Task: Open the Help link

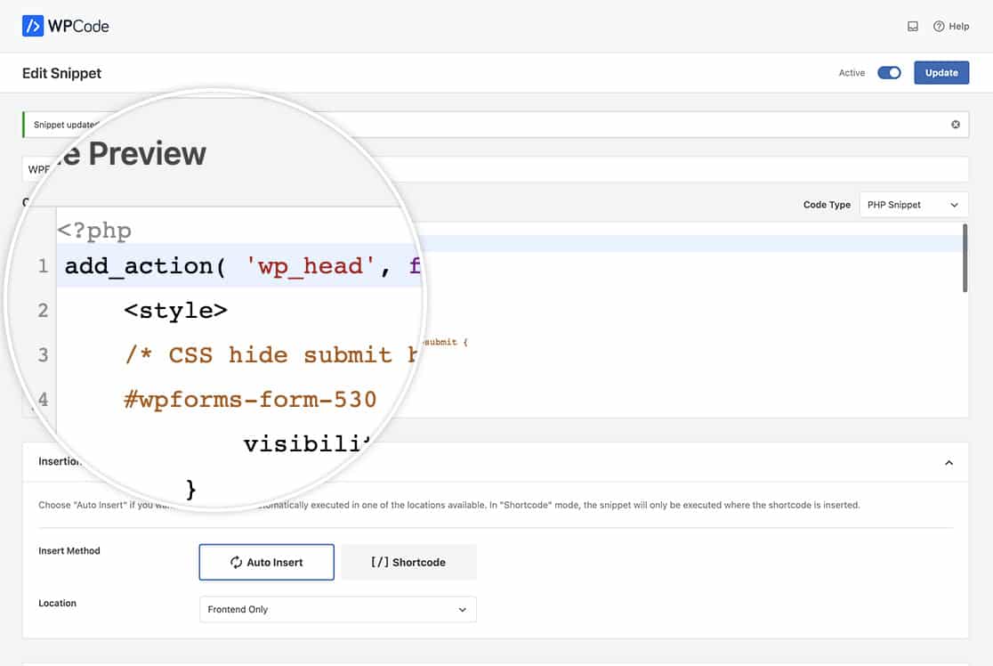Action: pyautogui.click(x=951, y=27)
